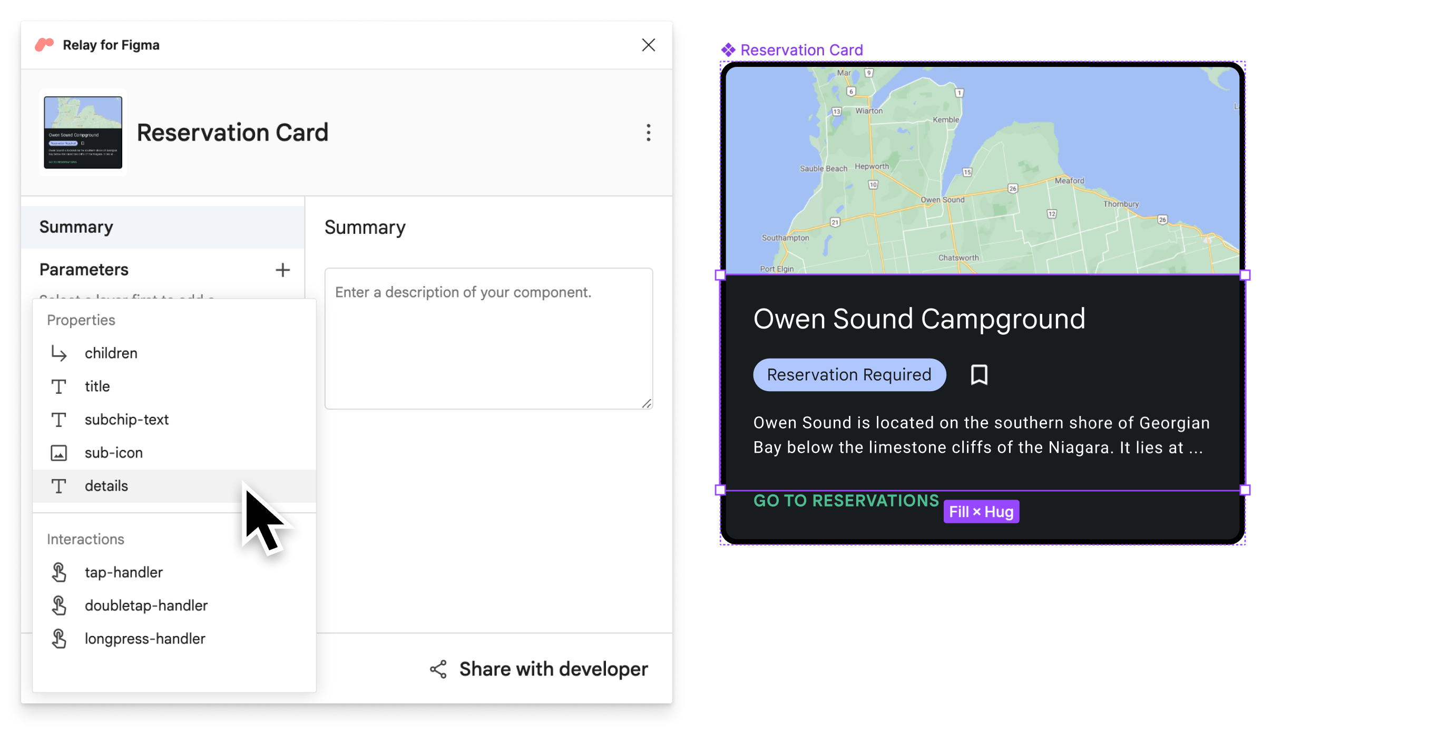Expand the Properties section
Screen dimensions: 1429x735
click(81, 320)
